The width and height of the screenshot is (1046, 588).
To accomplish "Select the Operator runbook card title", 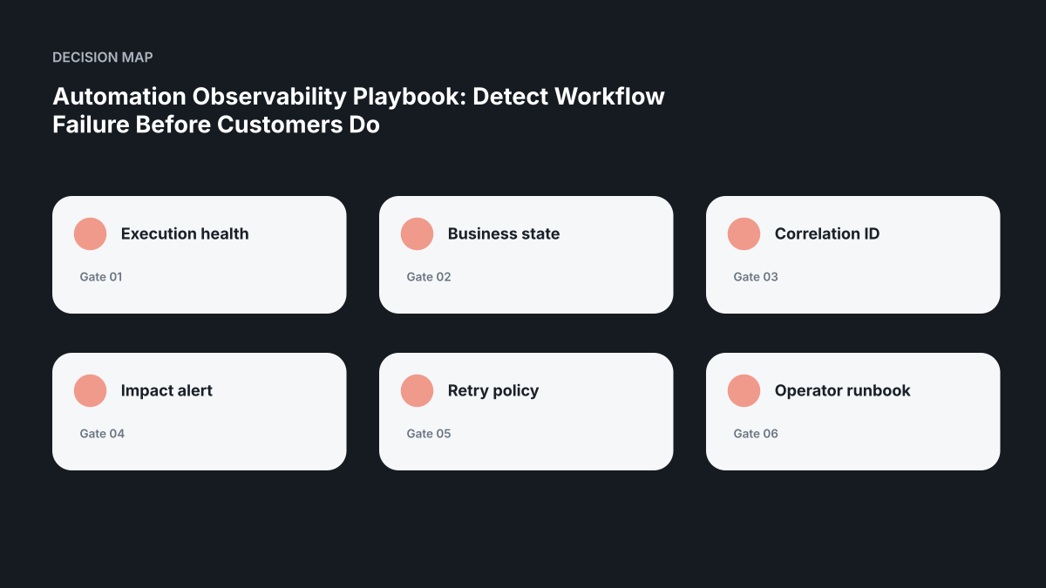I will (x=843, y=391).
